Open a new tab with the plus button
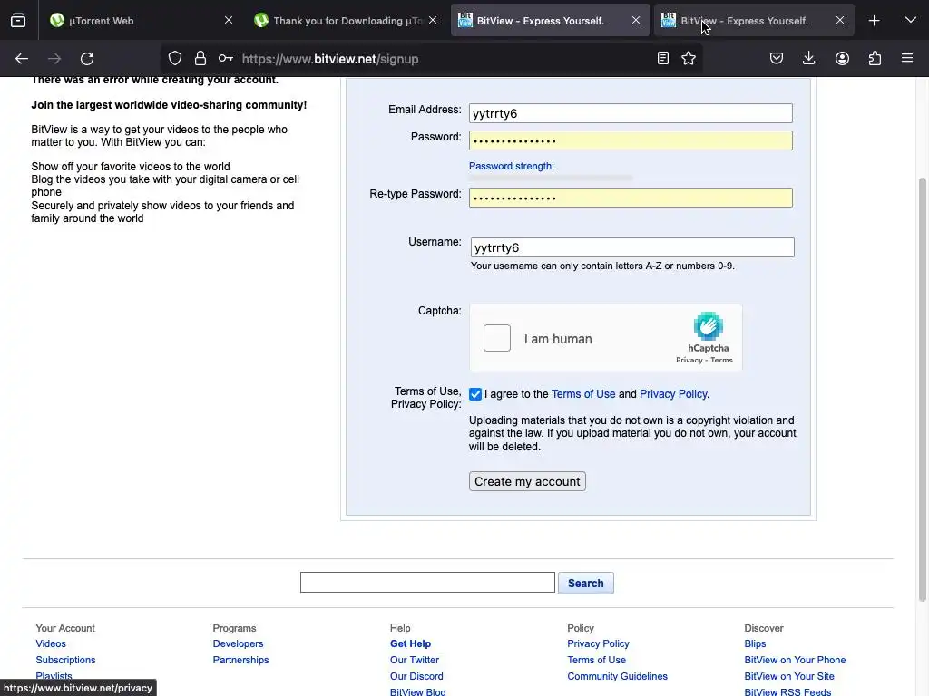This screenshot has height=696, width=929. click(874, 21)
